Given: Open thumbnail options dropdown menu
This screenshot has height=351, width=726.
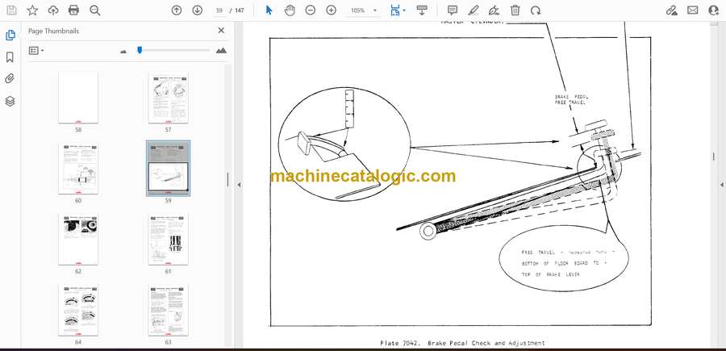Looking at the screenshot, I should coord(36,50).
